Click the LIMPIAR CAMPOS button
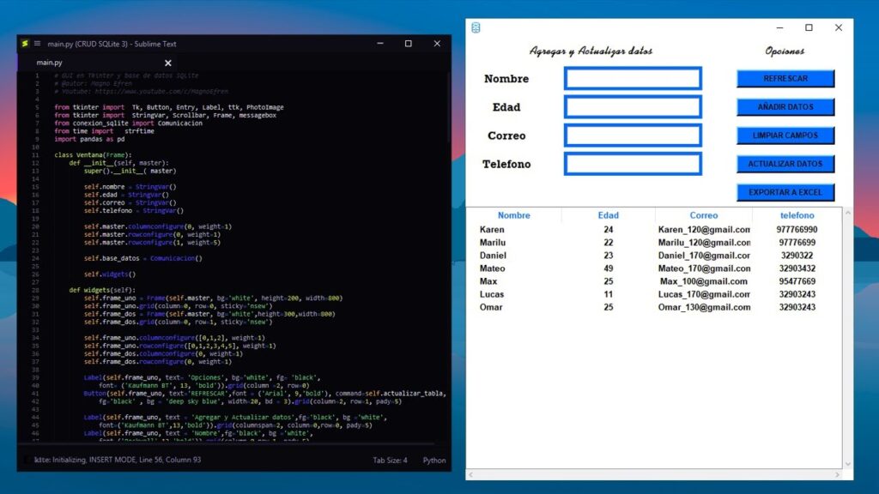879x494 pixels. point(785,136)
